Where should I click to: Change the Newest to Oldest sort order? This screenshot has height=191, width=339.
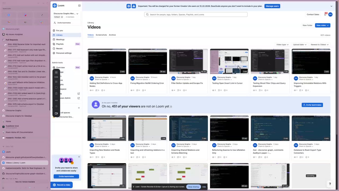coord(320,45)
